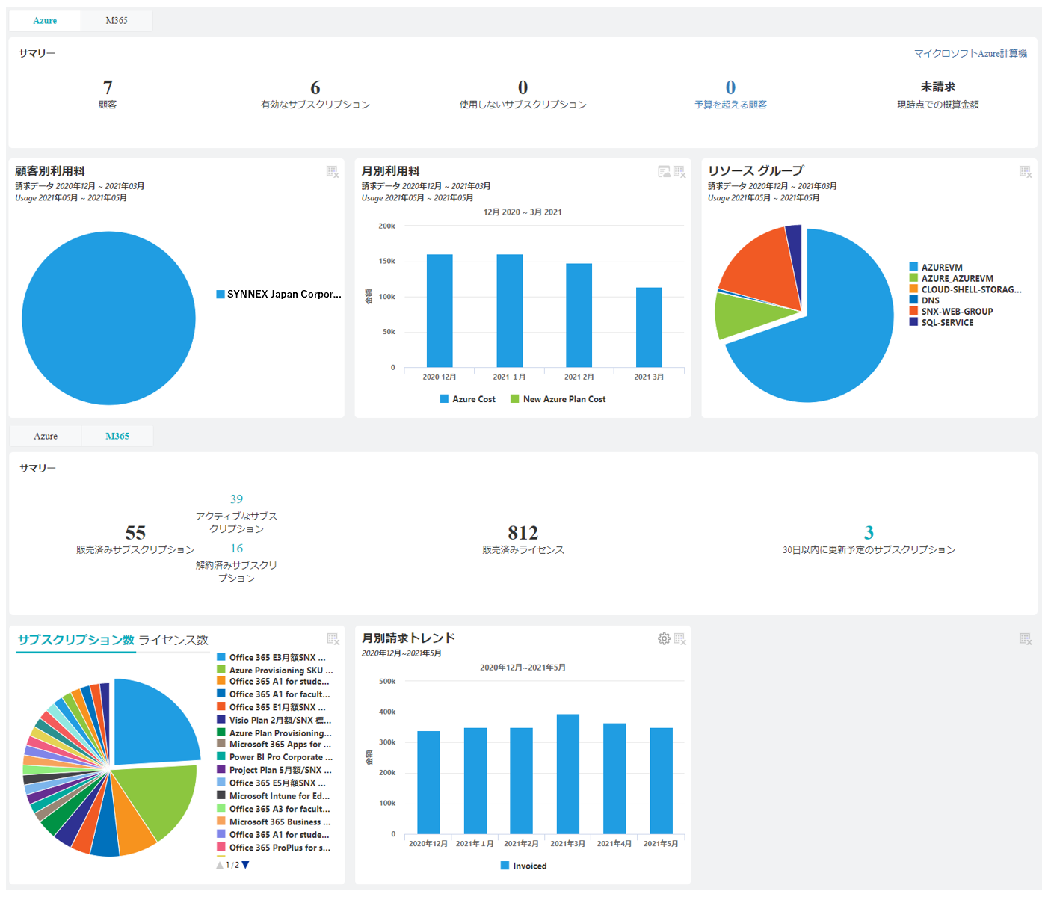Click the 2020年12月 bar in 月別請求トレンド
Image resolution: width=1048 pixels, height=897 pixels.
[x=429, y=783]
